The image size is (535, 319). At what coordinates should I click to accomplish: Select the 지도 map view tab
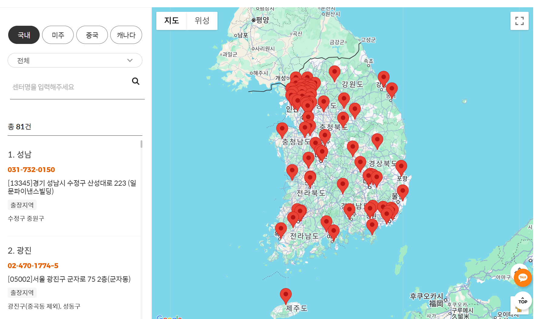[171, 21]
